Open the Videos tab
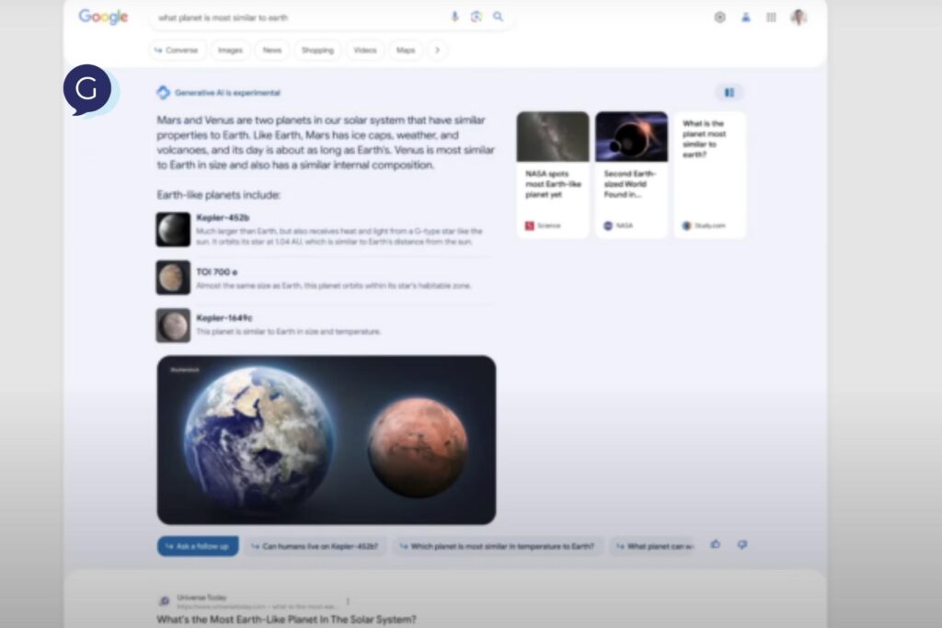This screenshot has width=942, height=628. pos(365,50)
